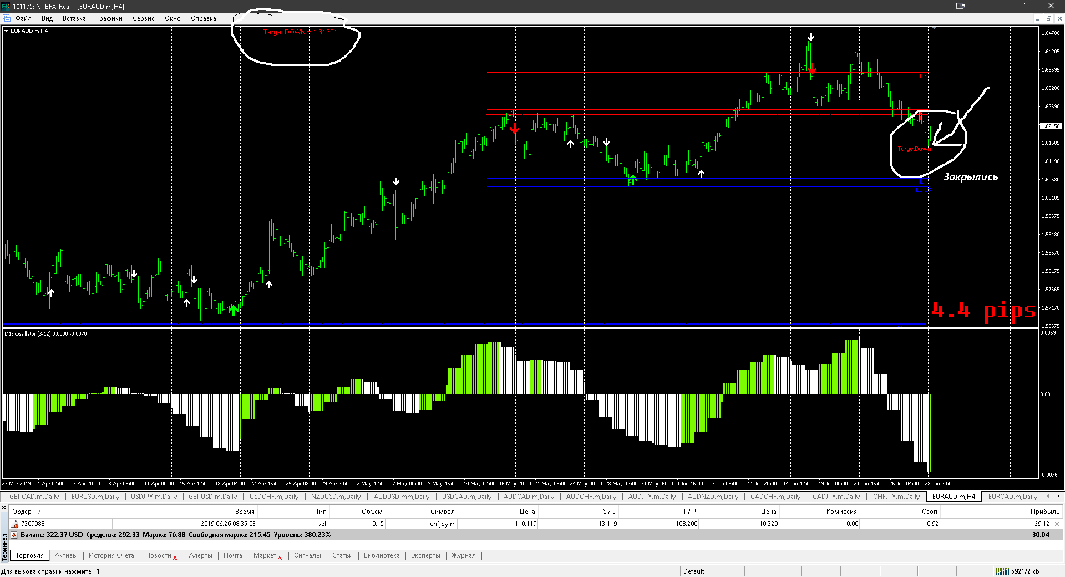
Task: Click the chart shift triangle marker
Action: pyautogui.click(x=934, y=28)
